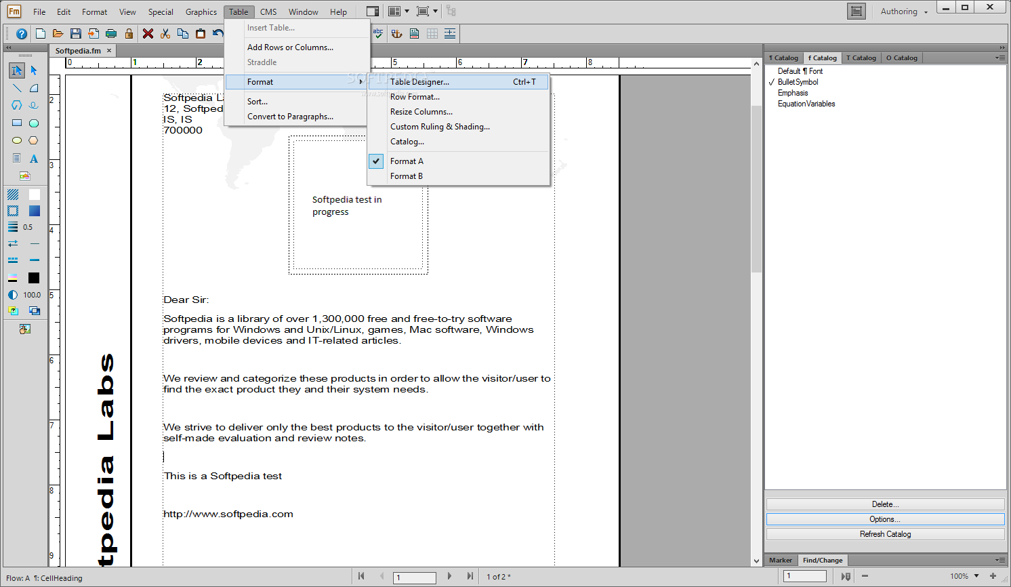Insert an anchored frame (anchor icon)
The height and width of the screenshot is (587, 1011).
(x=397, y=34)
